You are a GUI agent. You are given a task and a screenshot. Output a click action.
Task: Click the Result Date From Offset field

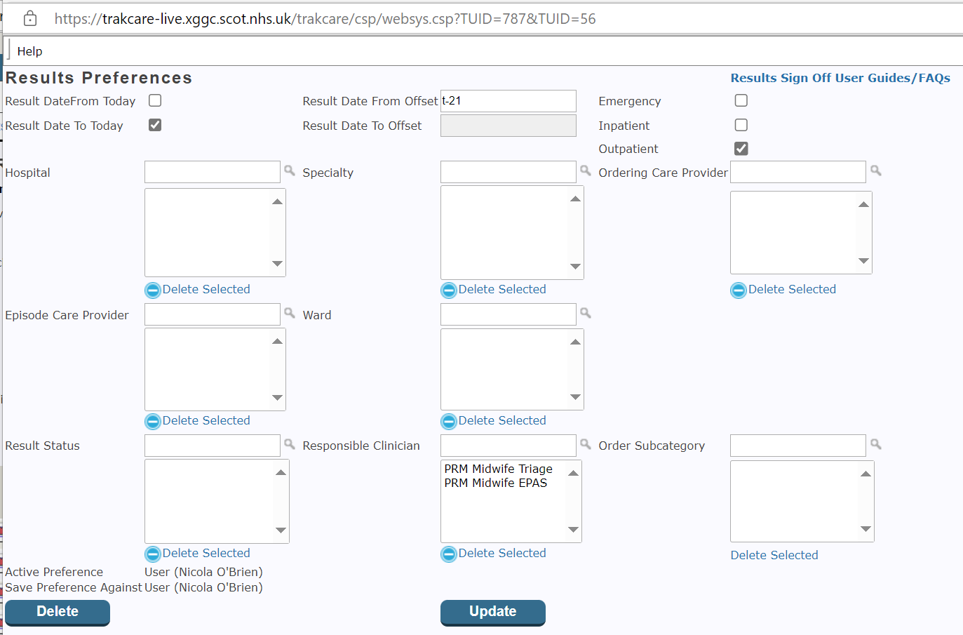click(508, 101)
